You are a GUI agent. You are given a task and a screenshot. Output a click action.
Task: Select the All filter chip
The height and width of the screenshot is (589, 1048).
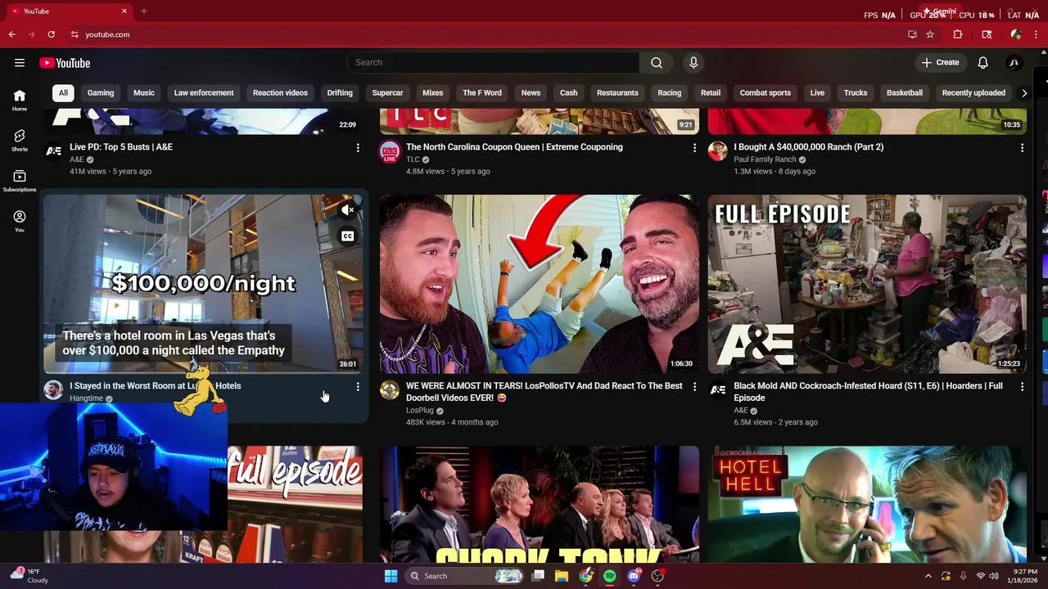pyautogui.click(x=63, y=92)
